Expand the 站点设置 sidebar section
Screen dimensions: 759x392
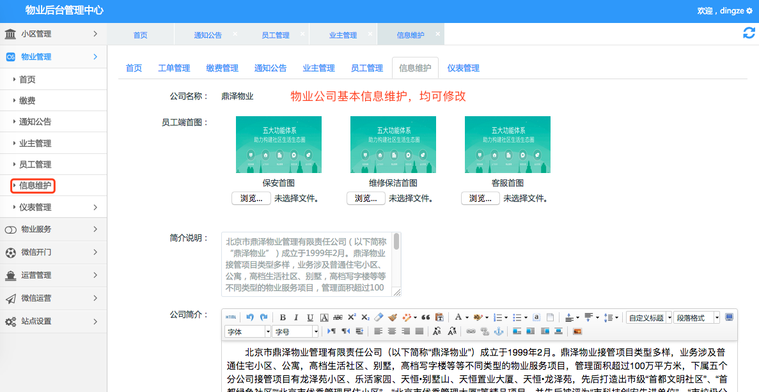coord(53,321)
